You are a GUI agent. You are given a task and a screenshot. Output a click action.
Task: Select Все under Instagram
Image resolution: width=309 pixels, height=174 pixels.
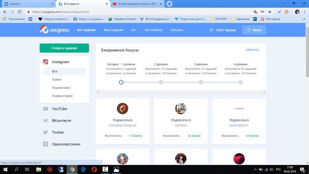[64, 71]
